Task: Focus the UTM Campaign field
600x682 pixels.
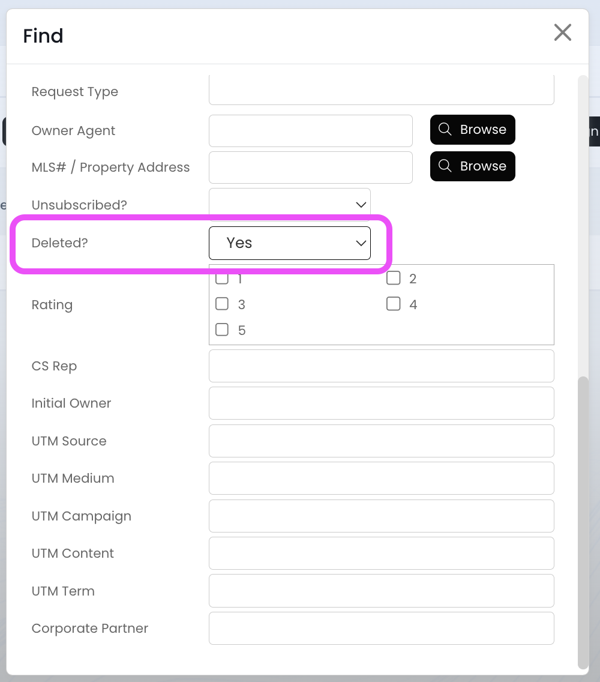Action: (x=381, y=516)
